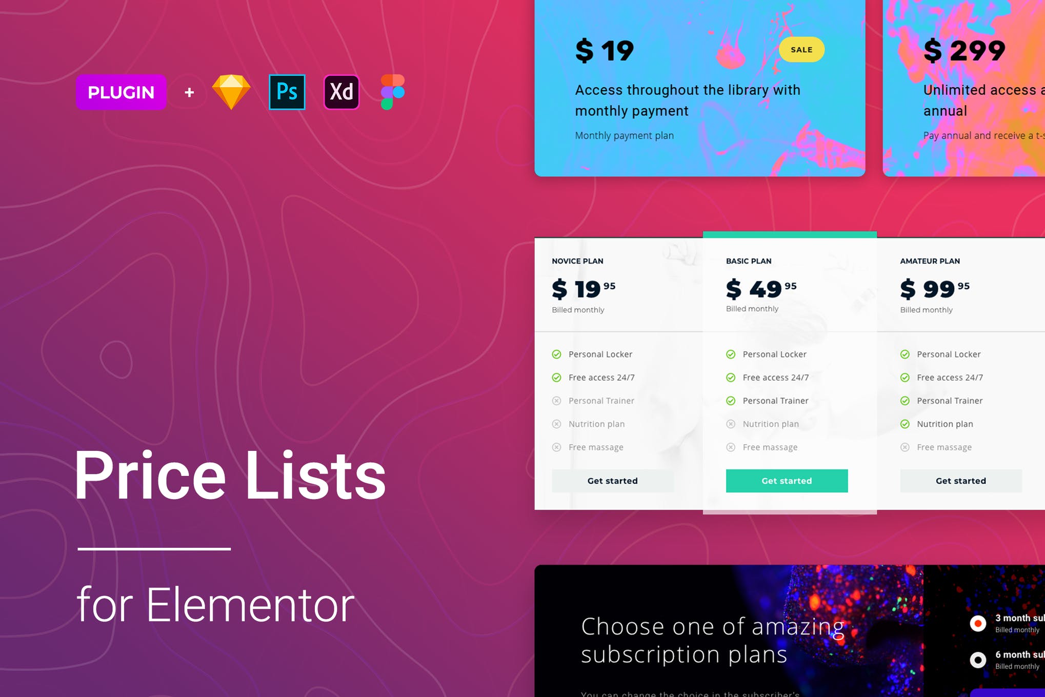Click the plus icon between PLUGIN and Sketch
Image resolution: width=1045 pixels, height=697 pixels.
pyautogui.click(x=181, y=92)
